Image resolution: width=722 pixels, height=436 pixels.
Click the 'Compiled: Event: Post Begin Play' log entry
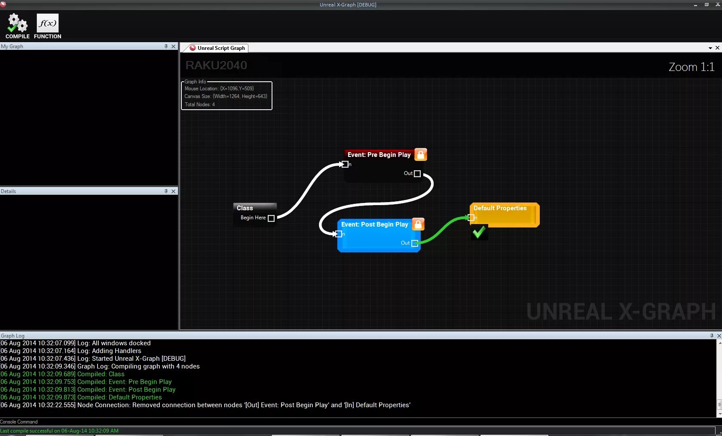[88, 390]
